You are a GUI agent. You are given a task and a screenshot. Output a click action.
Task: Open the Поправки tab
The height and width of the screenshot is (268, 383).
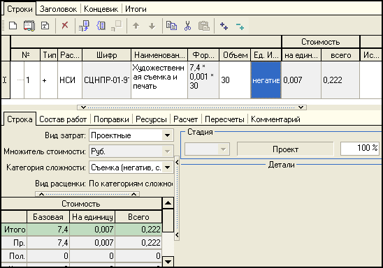tap(111, 119)
